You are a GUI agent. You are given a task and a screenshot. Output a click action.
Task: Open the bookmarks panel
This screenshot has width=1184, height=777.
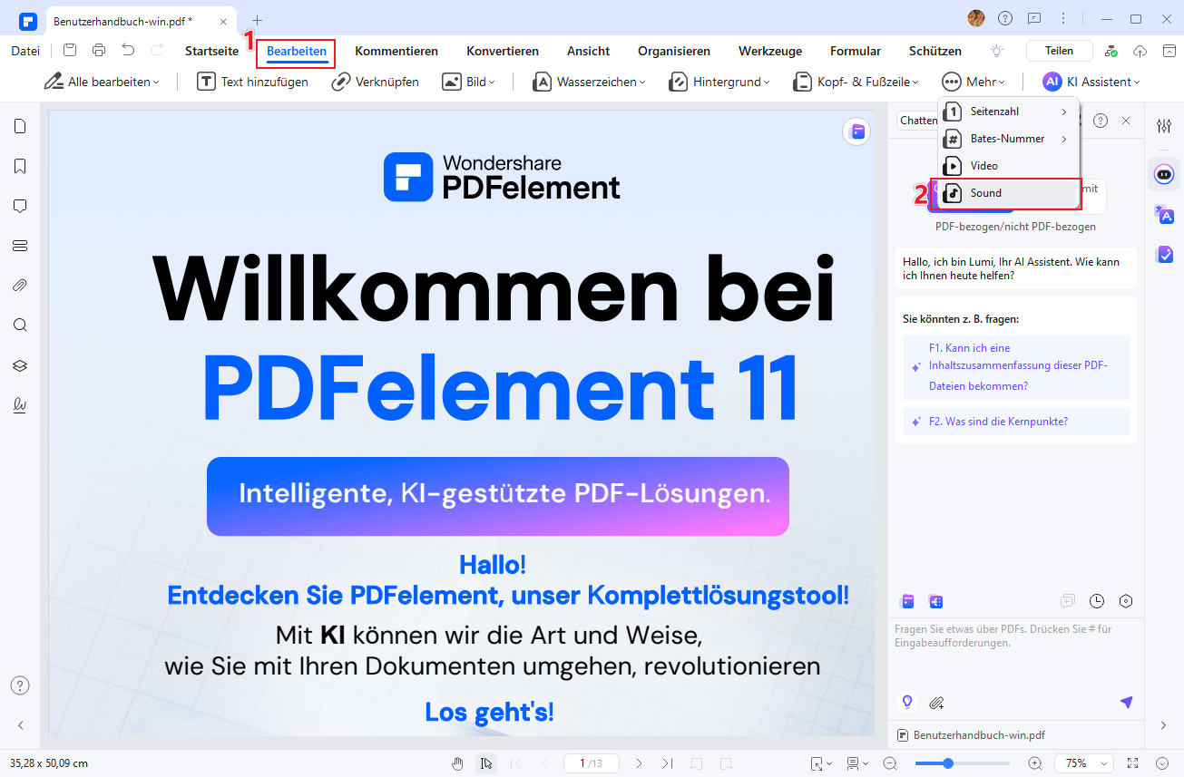click(x=20, y=166)
